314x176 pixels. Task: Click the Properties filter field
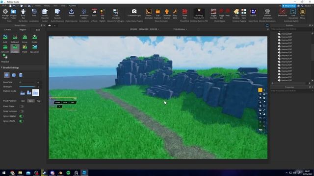tap(292, 90)
